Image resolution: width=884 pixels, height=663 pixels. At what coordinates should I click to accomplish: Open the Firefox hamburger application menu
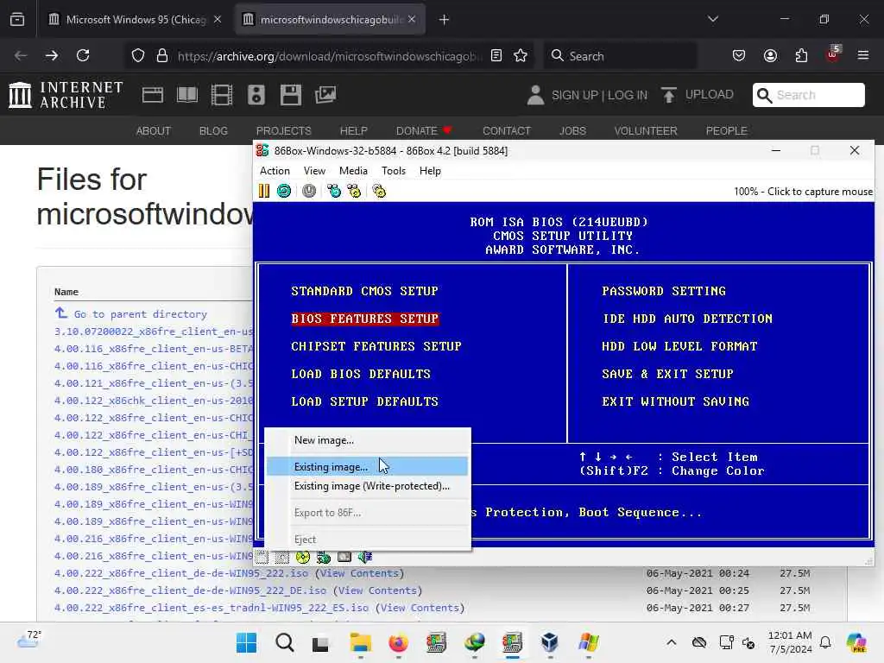[x=863, y=56]
